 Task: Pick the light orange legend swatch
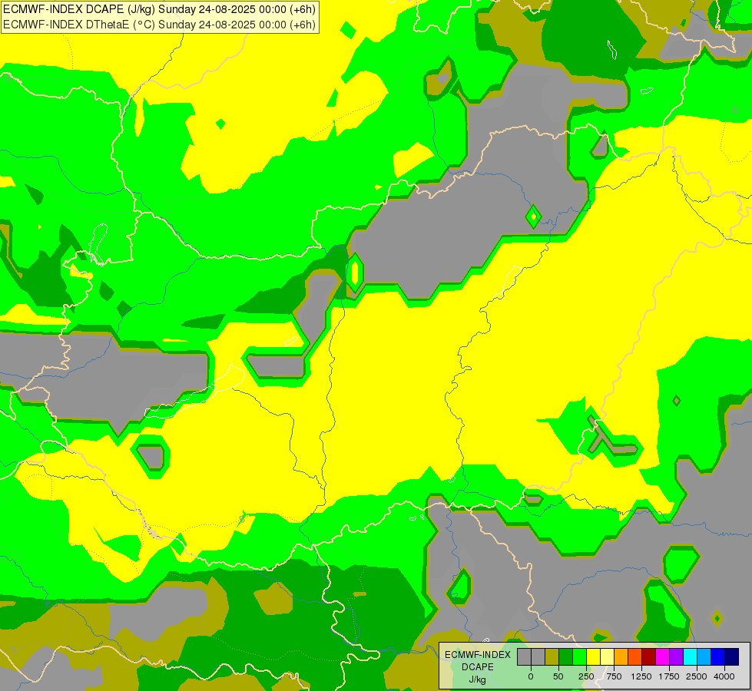click(x=621, y=657)
